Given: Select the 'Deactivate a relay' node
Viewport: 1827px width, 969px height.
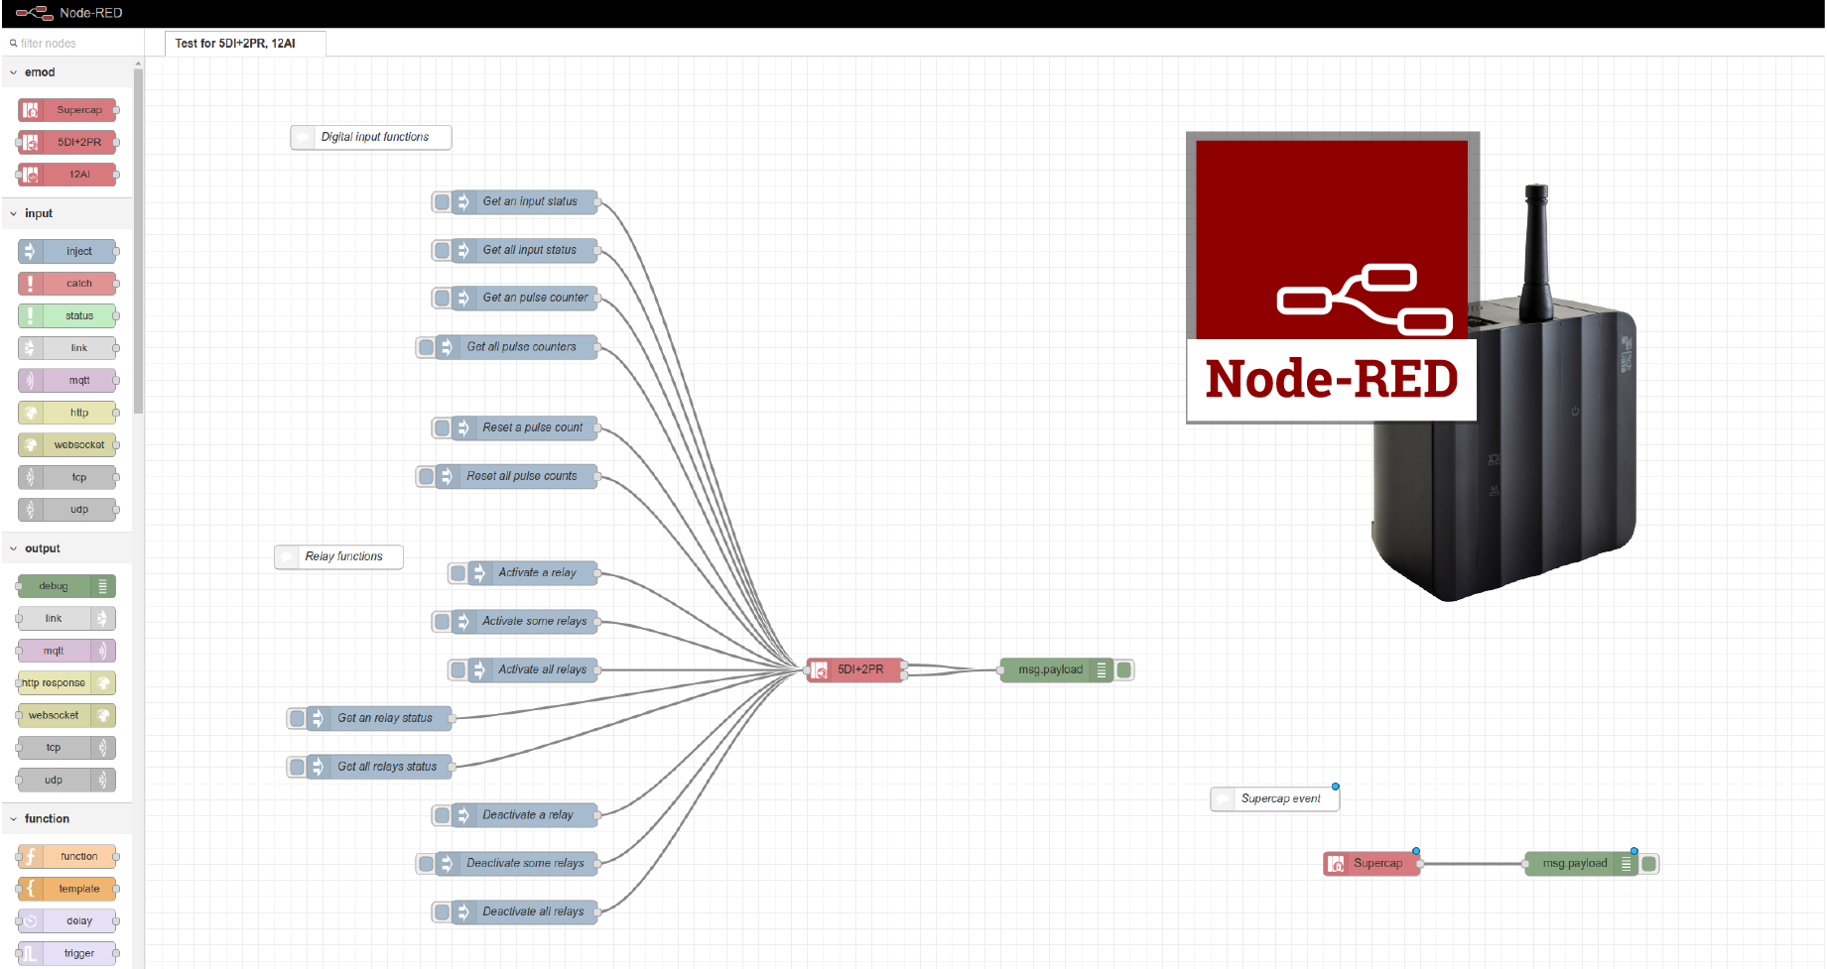Looking at the screenshot, I should pyautogui.click(x=525, y=815).
